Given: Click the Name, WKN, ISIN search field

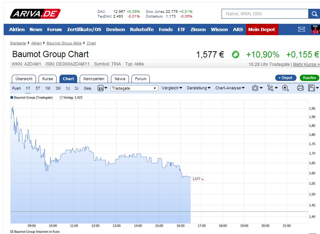Looking at the screenshot, I should 265,14.
